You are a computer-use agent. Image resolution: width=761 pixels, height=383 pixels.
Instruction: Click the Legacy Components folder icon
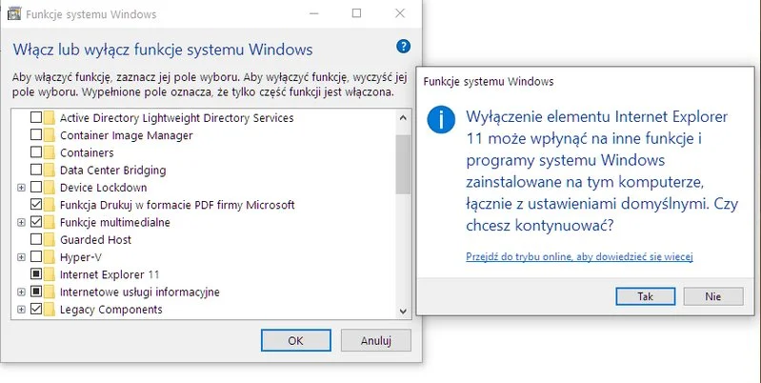pos(50,310)
